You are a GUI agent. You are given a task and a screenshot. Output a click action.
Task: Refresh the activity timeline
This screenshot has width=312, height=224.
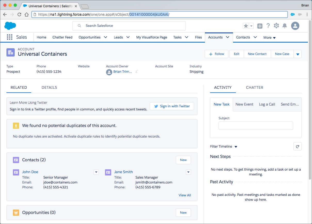298,146
